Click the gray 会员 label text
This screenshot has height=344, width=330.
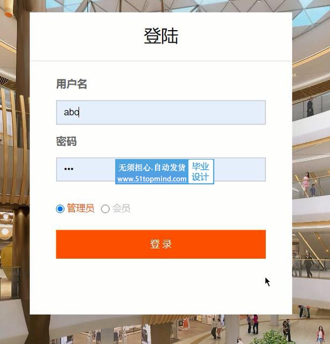click(121, 208)
